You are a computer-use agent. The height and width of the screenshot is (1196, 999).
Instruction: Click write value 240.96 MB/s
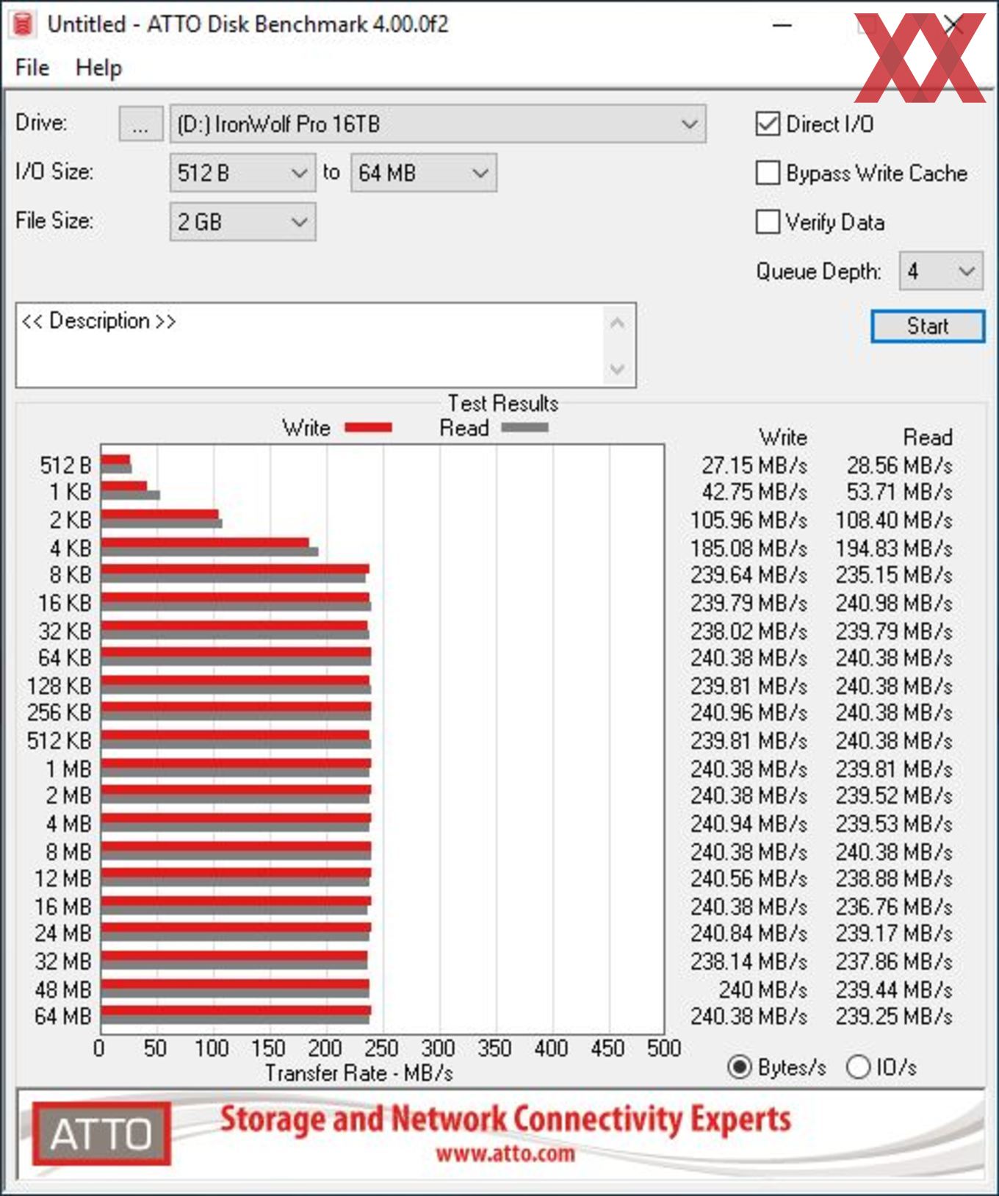point(749,713)
